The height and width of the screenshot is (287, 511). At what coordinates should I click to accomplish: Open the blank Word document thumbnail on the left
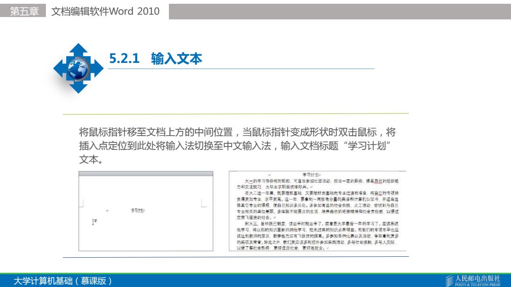point(146,211)
